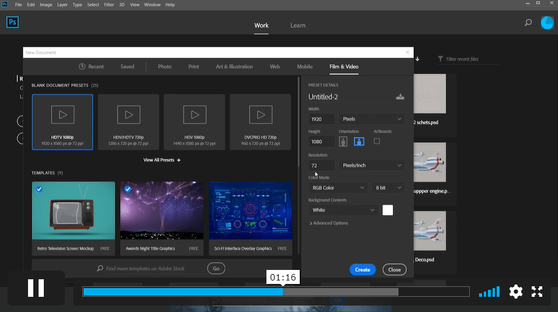Viewport: 558px width, 312px height.
Task: Close the New Document dialog with X
Action: coord(407,53)
